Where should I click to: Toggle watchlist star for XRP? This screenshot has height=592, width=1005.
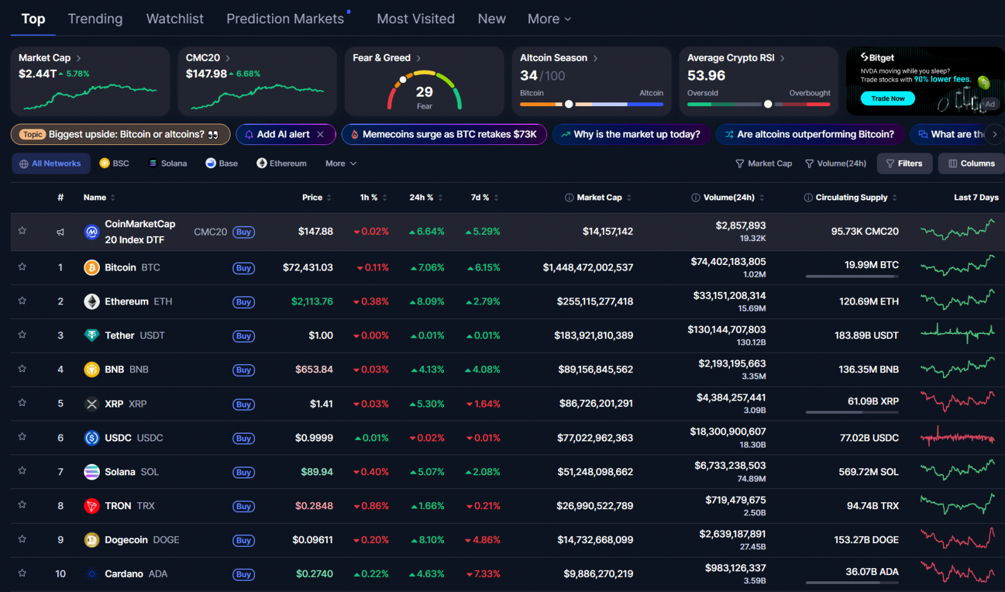[22, 403]
